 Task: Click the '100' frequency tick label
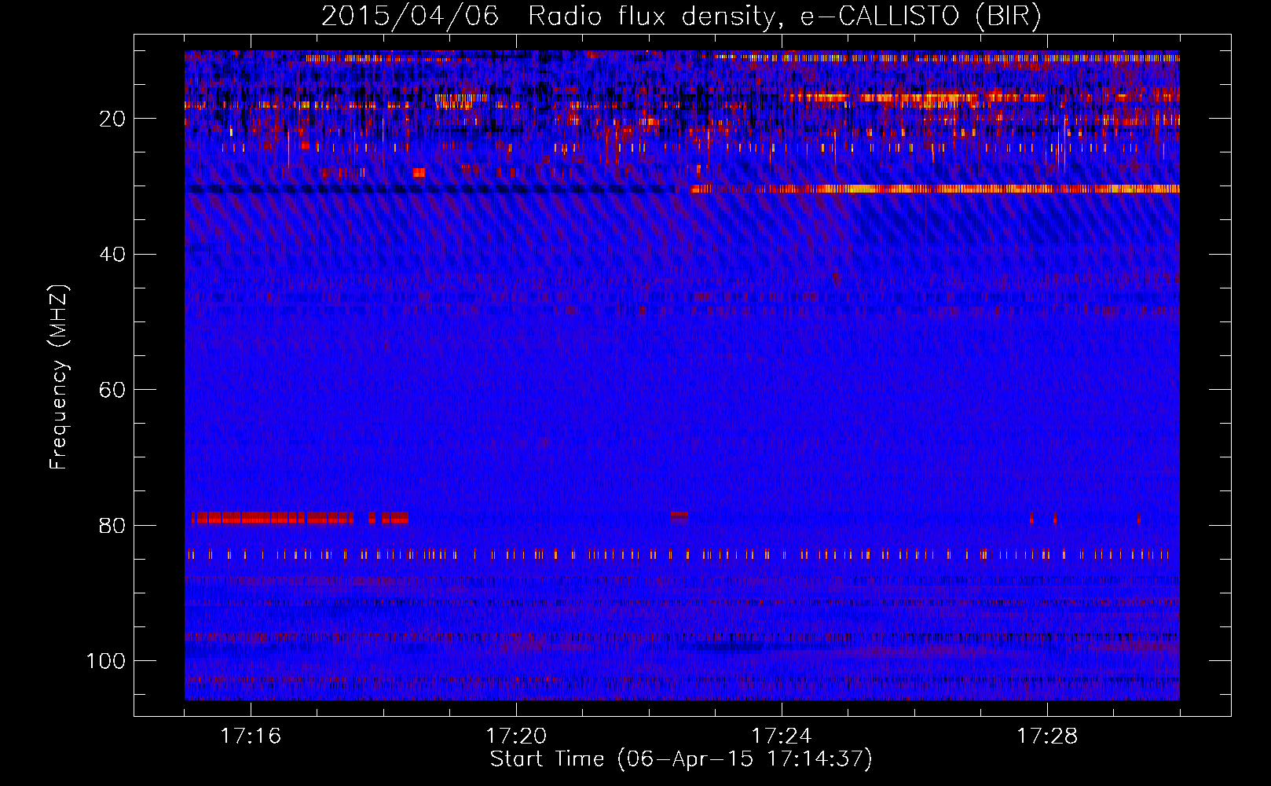(x=106, y=660)
